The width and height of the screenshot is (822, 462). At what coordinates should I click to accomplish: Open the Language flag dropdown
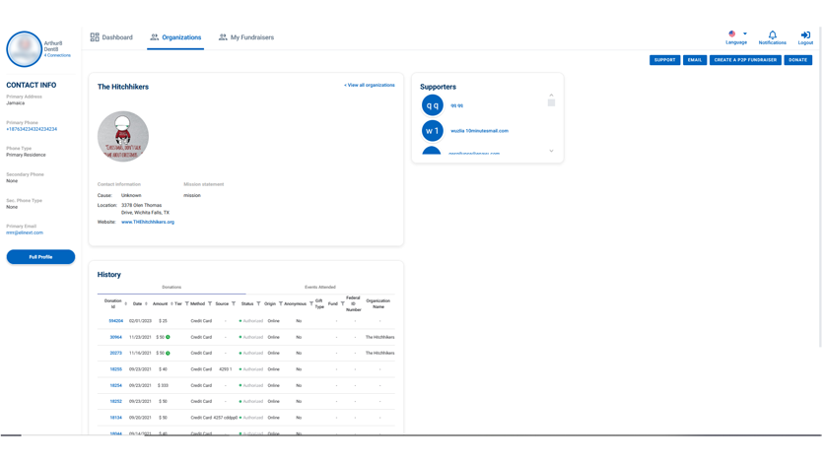[735, 34]
